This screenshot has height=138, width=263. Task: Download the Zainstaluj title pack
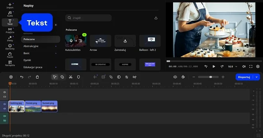[125, 41]
